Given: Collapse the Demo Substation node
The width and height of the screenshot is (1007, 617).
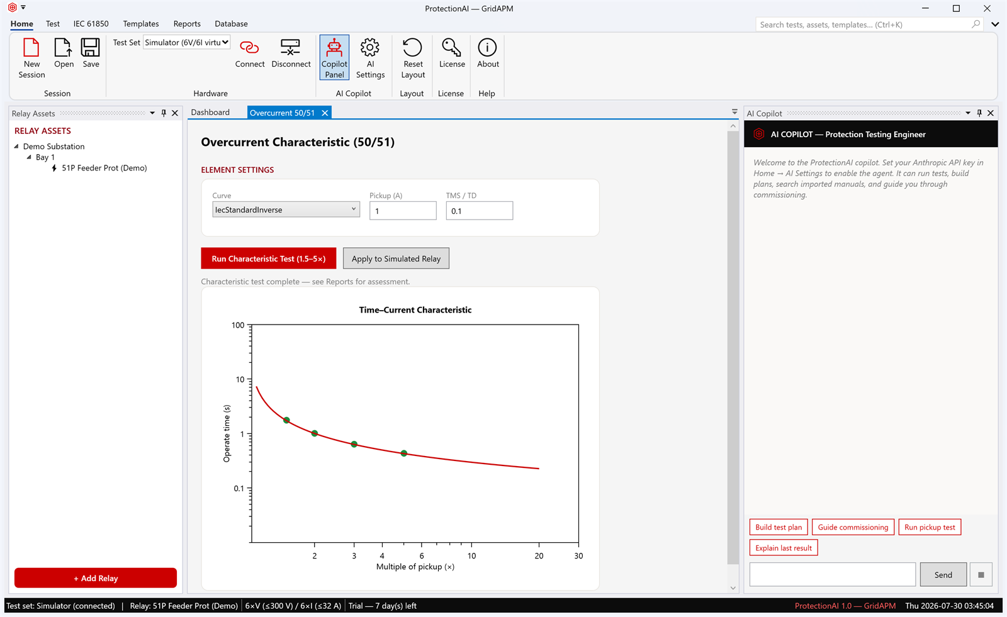Looking at the screenshot, I should point(16,146).
